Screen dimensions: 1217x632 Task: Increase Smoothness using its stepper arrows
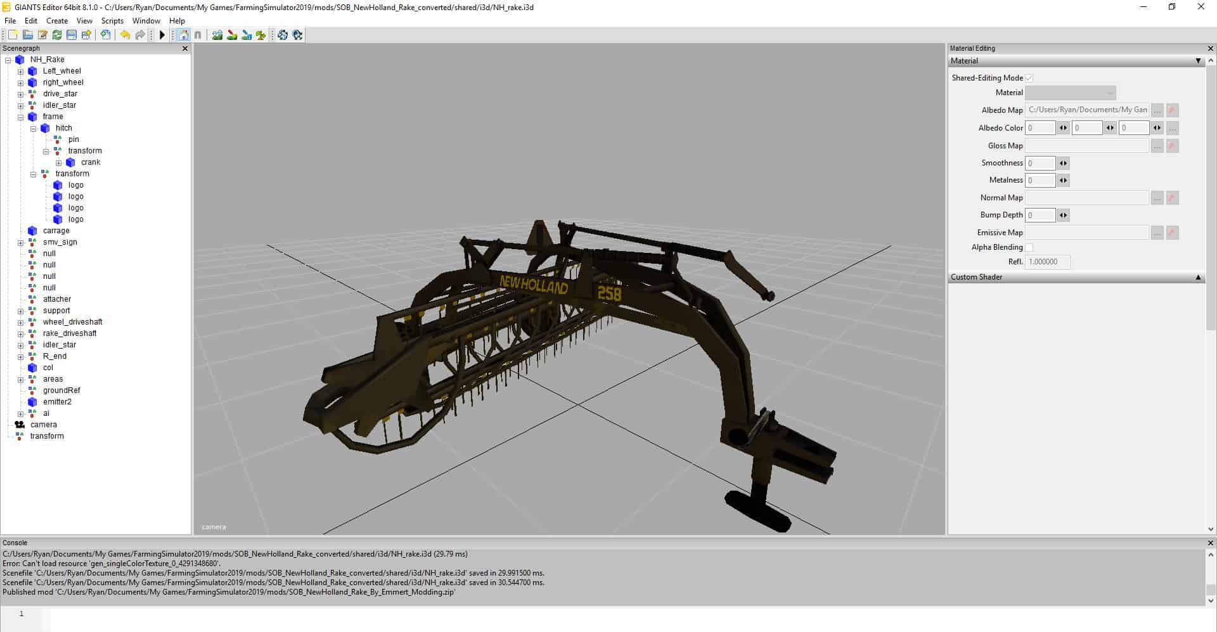point(1063,163)
